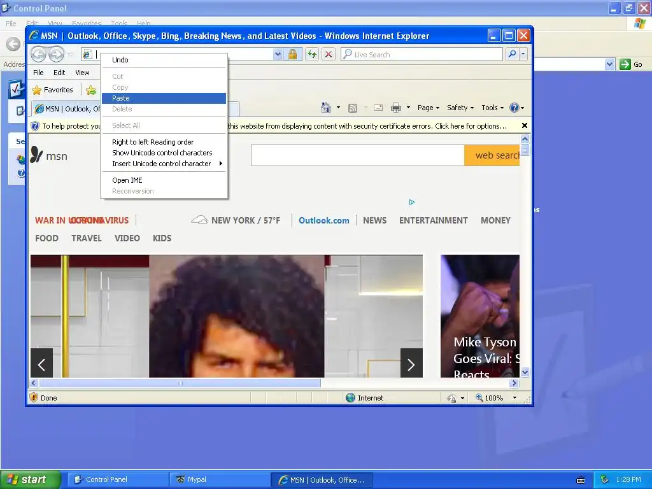
Task: Click the status bar shield icon near Done
Action: point(34,397)
